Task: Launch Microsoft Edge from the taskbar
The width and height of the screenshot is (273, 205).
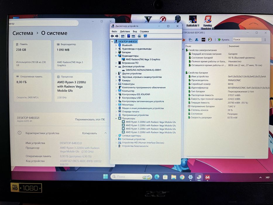Action: pyautogui.click(x=157, y=177)
